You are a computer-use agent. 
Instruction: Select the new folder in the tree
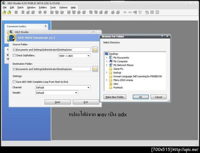point(116,84)
